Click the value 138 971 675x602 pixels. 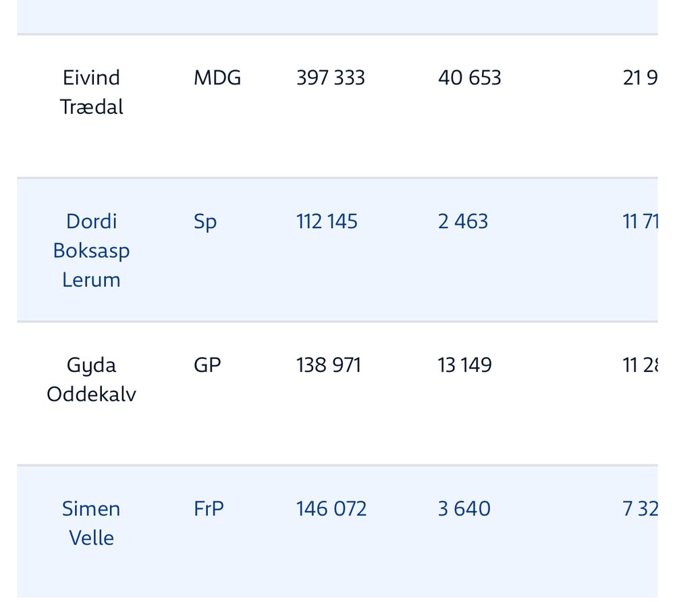pyautogui.click(x=328, y=365)
